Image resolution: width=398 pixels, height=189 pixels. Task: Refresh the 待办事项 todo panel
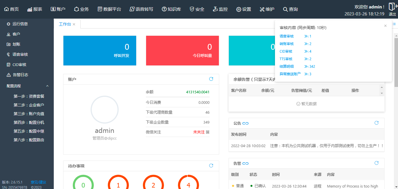211,166
